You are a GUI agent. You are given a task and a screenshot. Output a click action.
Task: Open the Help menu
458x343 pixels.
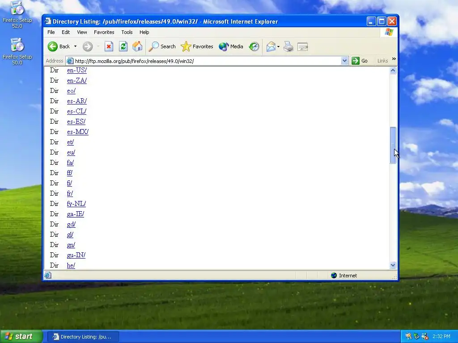coord(144,32)
